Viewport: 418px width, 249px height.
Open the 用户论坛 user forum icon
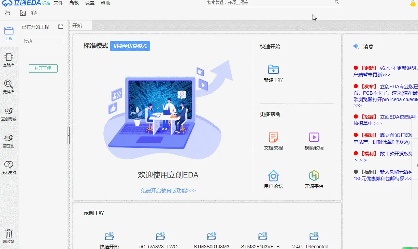point(273,176)
